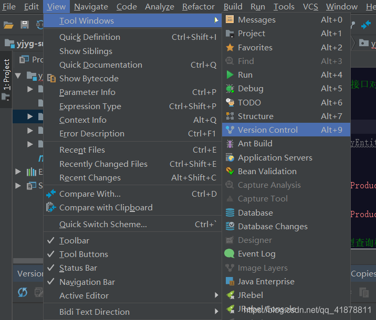Click the Open folder toolbar icon
The image size is (376, 320).
pos(8,25)
